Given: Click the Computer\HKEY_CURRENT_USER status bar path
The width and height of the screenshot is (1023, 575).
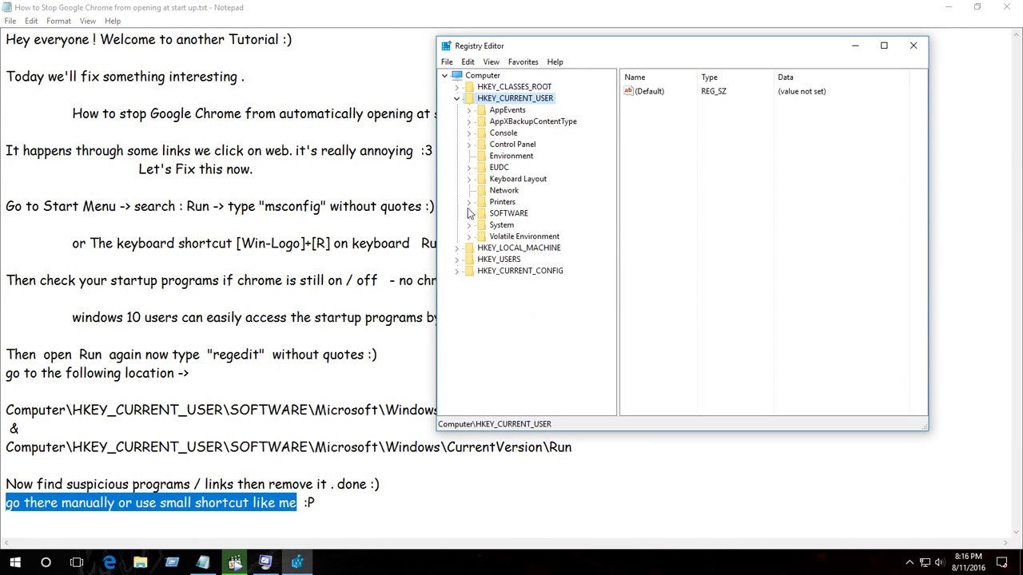Looking at the screenshot, I should [x=495, y=424].
